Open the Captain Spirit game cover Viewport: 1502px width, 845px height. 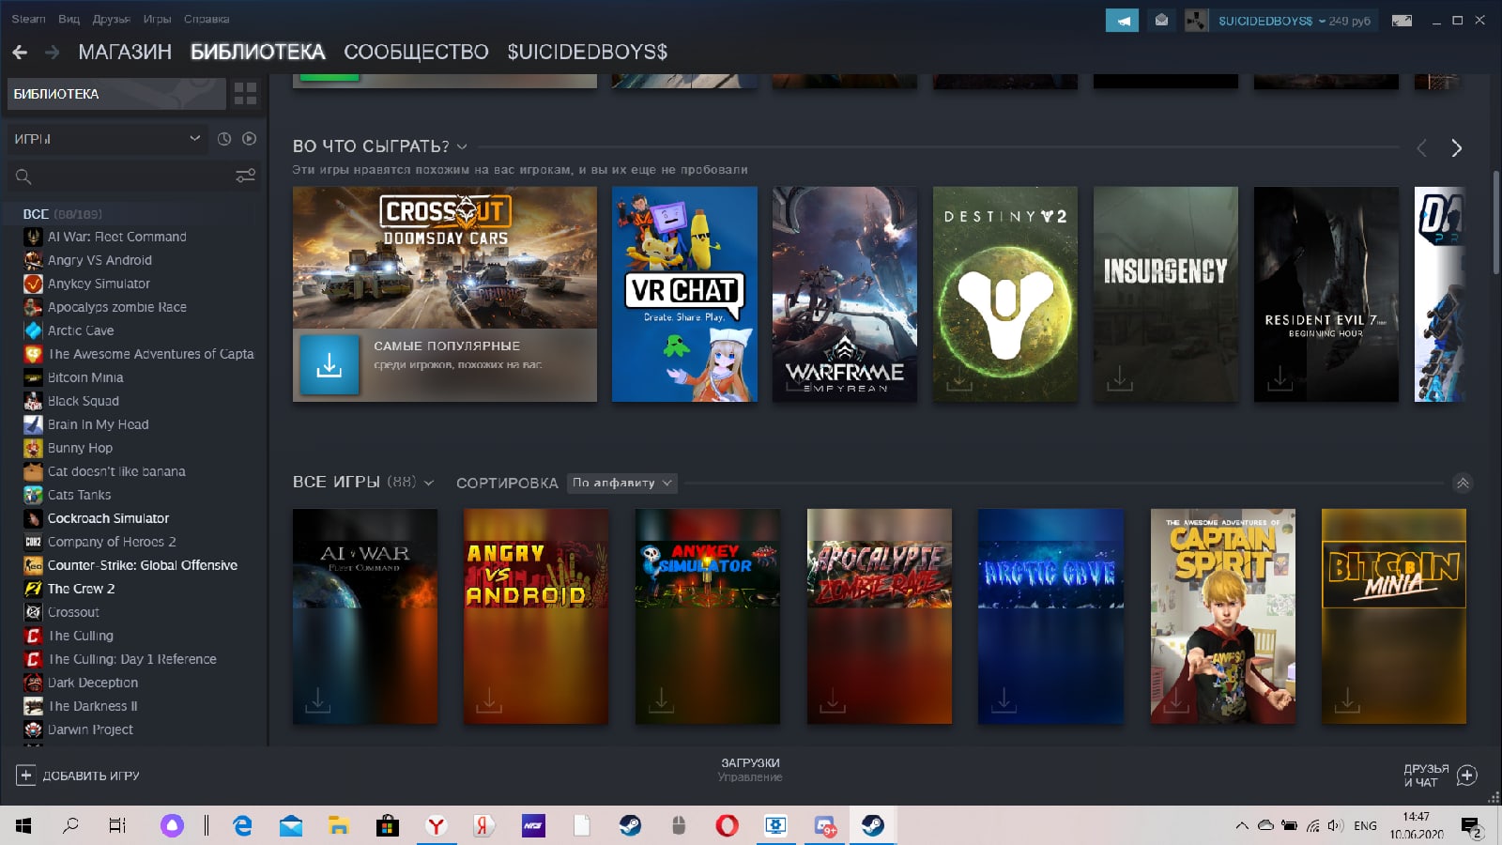pos(1223,616)
